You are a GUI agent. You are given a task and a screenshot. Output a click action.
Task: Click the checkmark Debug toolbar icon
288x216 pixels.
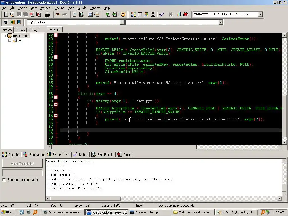[162, 14]
